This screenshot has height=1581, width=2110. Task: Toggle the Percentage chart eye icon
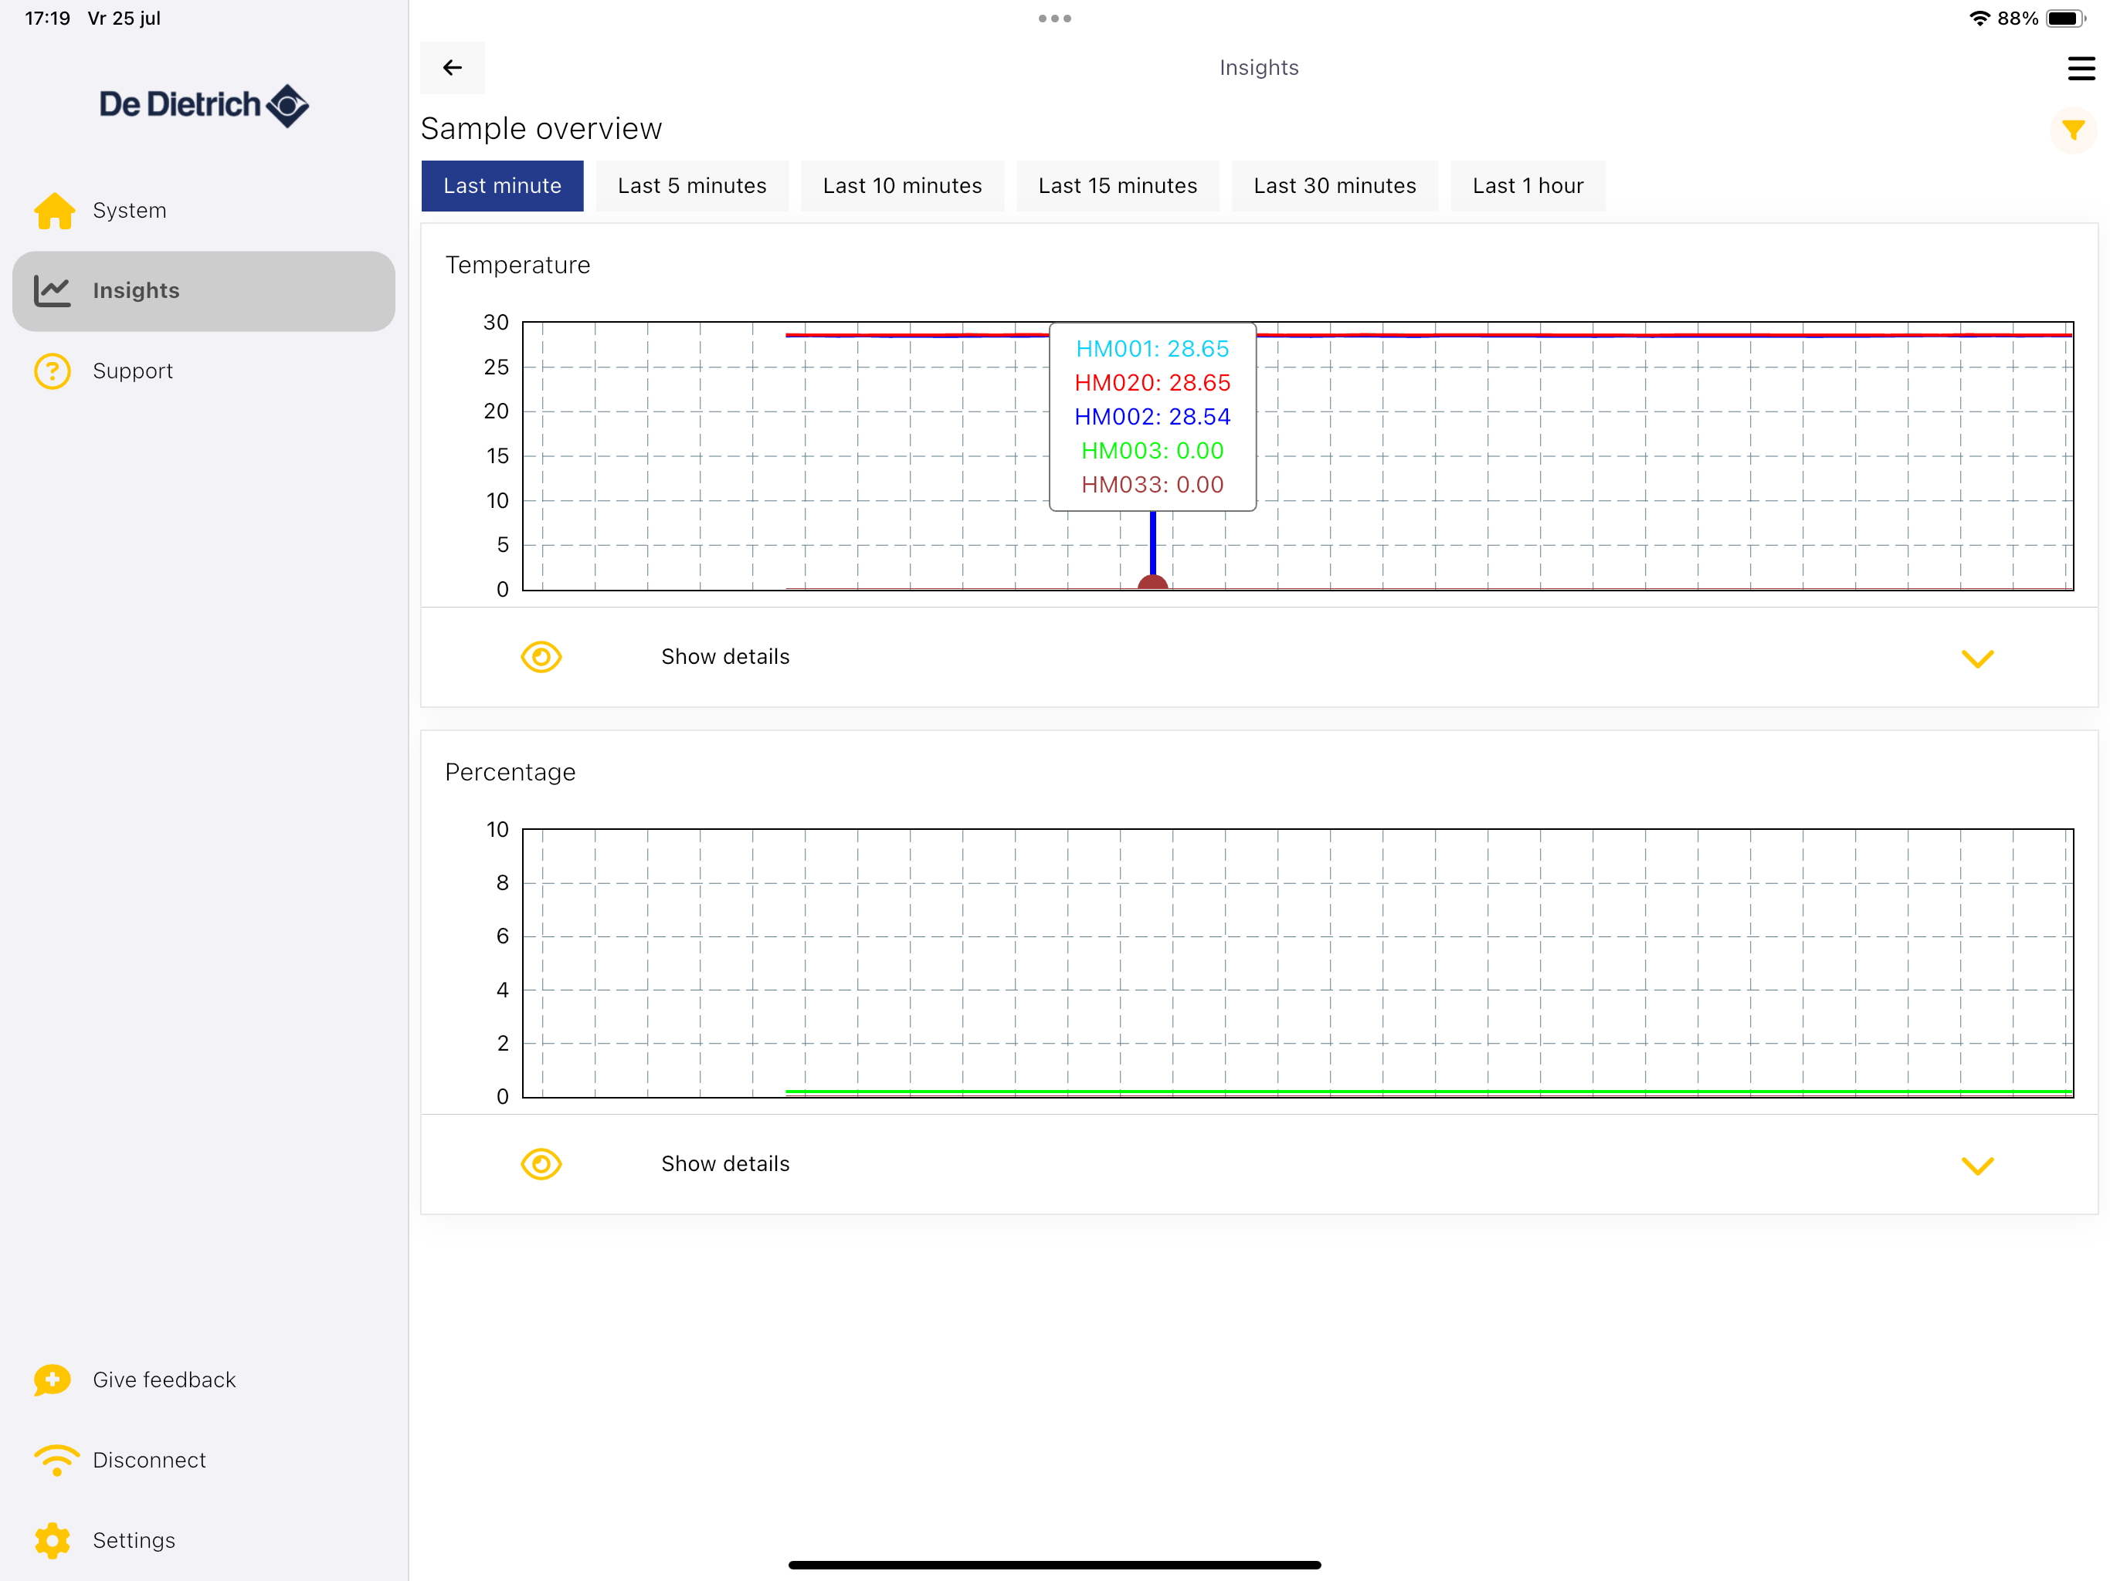point(541,1164)
